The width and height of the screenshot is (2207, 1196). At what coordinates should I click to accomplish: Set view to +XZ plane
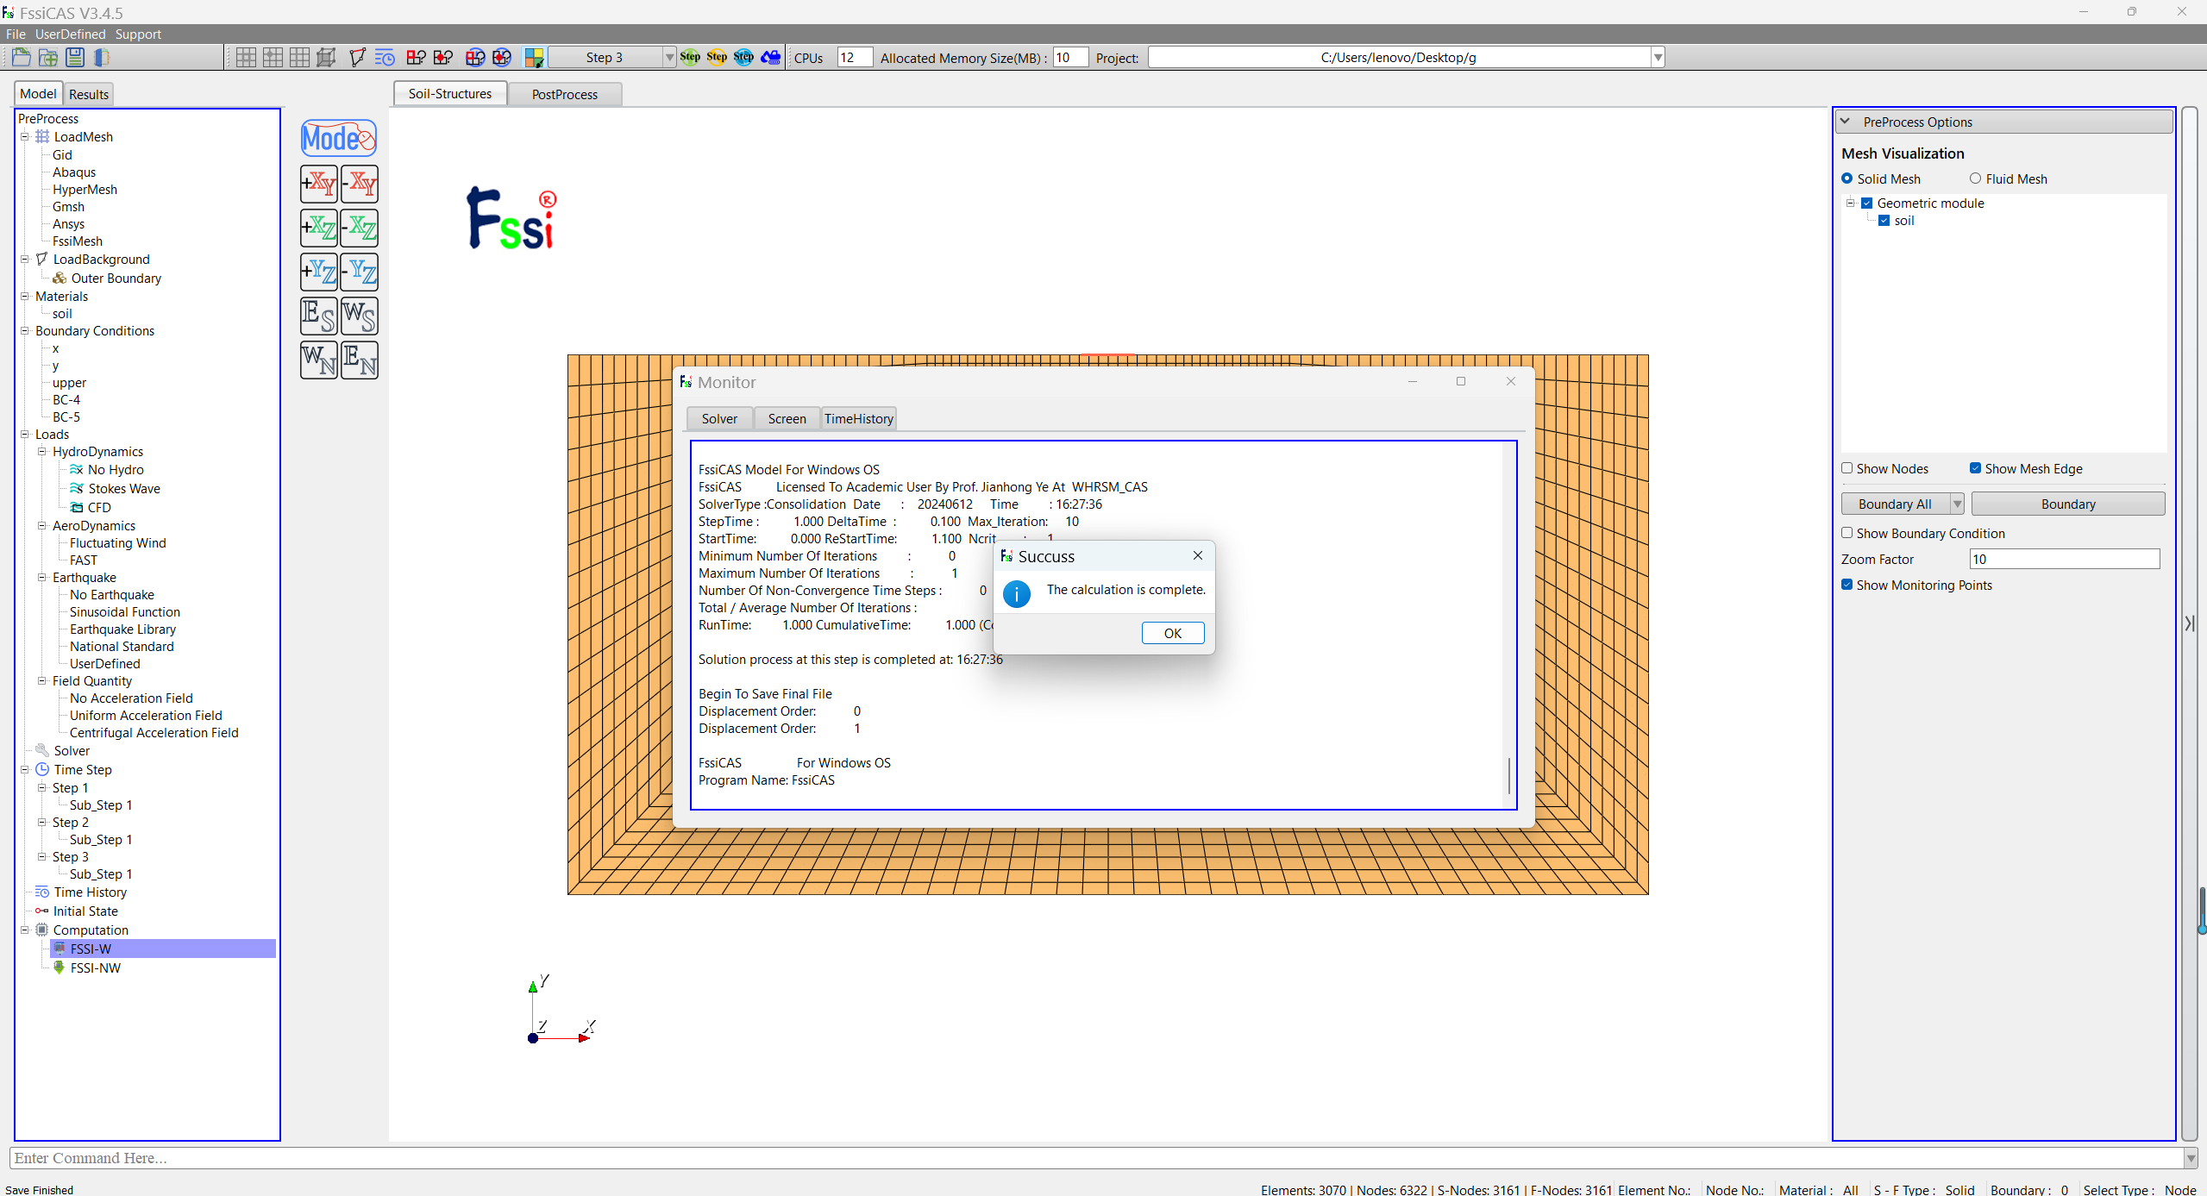click(319, 228)
